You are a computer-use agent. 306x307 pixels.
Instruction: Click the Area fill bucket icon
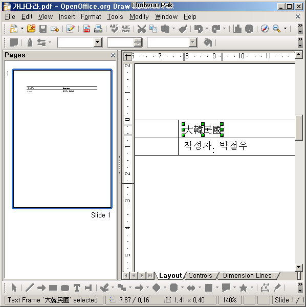[208, 42]
